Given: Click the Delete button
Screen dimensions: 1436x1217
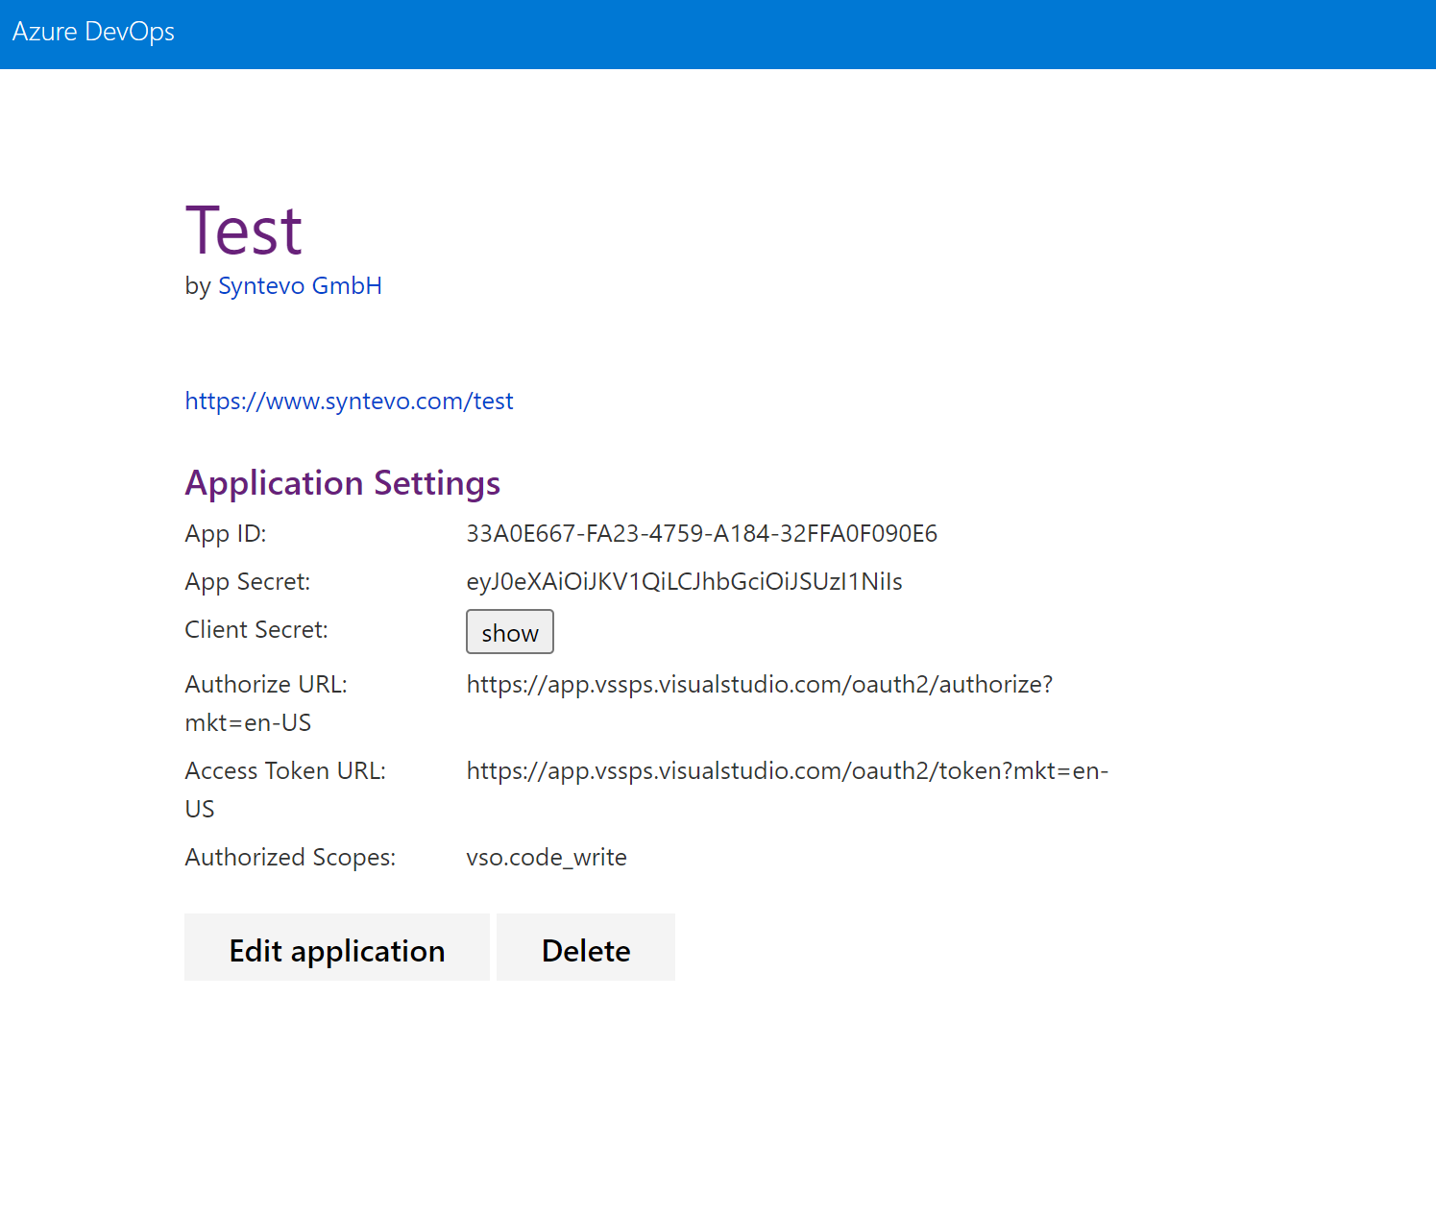Looking at the screenshot, I should click(585, 949).
